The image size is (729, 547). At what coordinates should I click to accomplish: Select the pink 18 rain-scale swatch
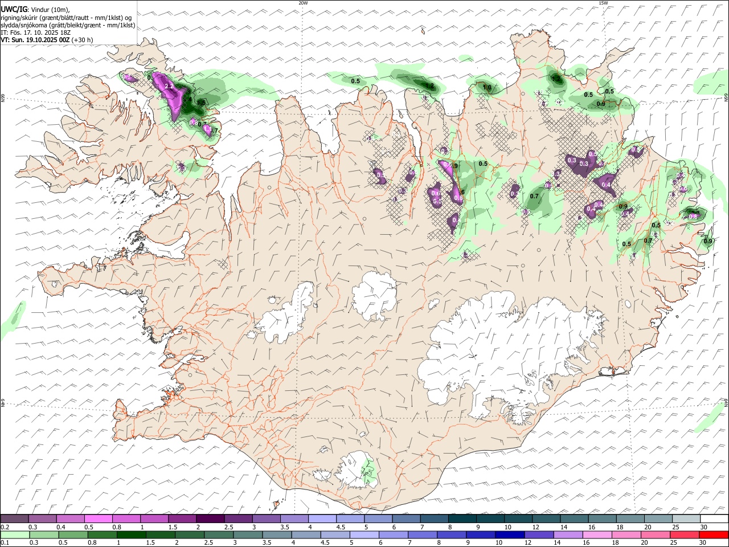point(625,534)
